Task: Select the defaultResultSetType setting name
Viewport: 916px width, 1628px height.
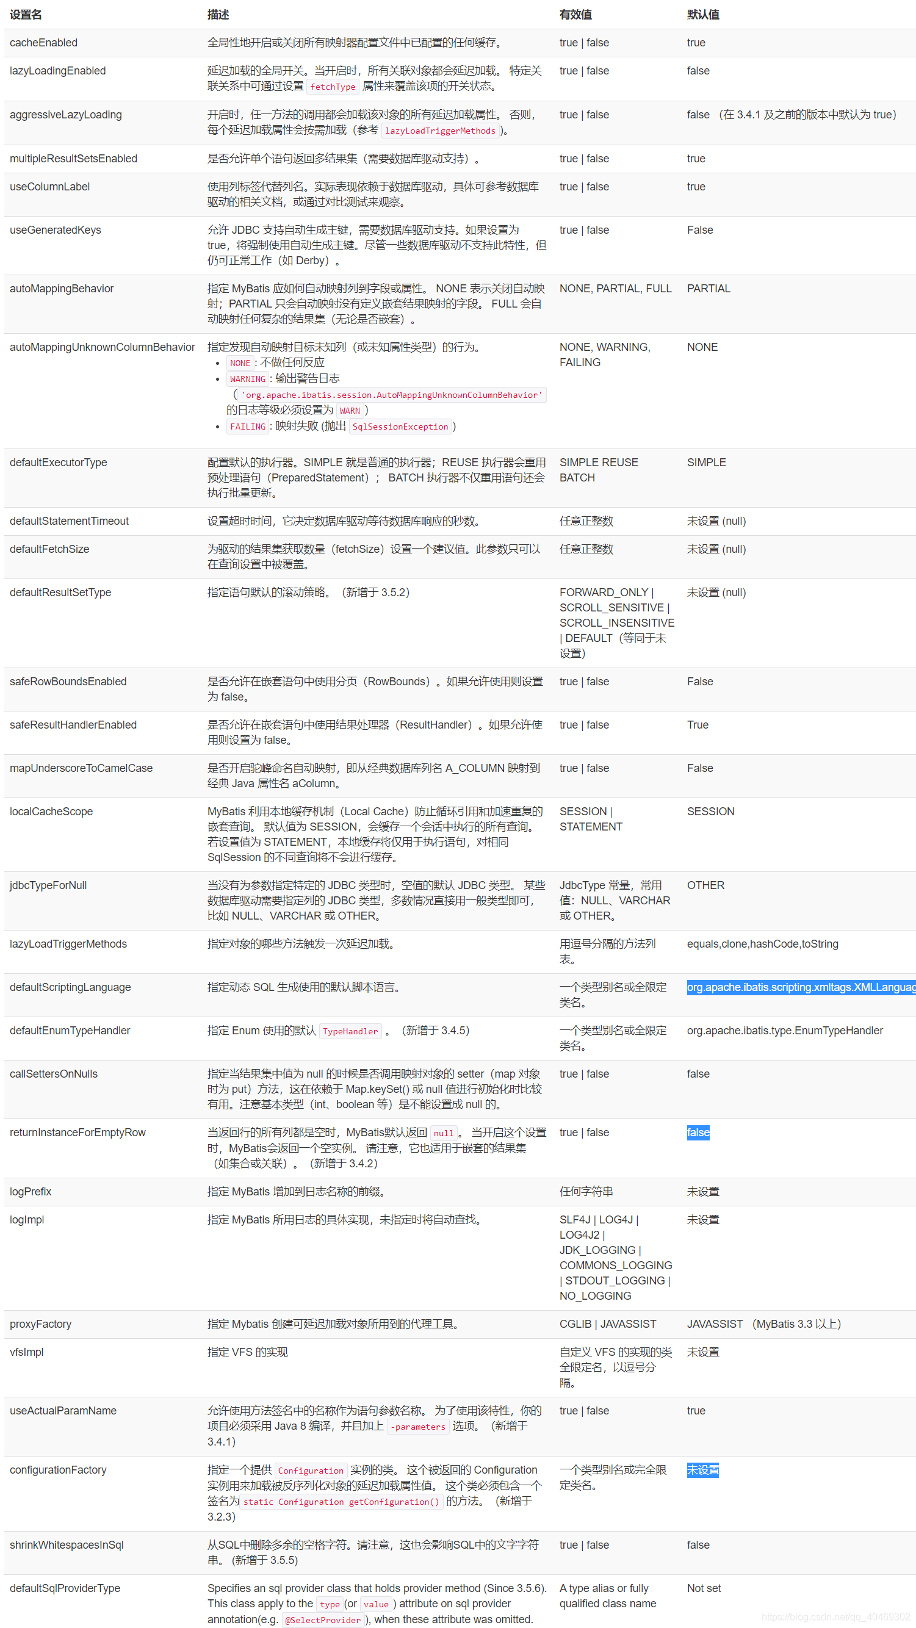Action: coord(60,593)
